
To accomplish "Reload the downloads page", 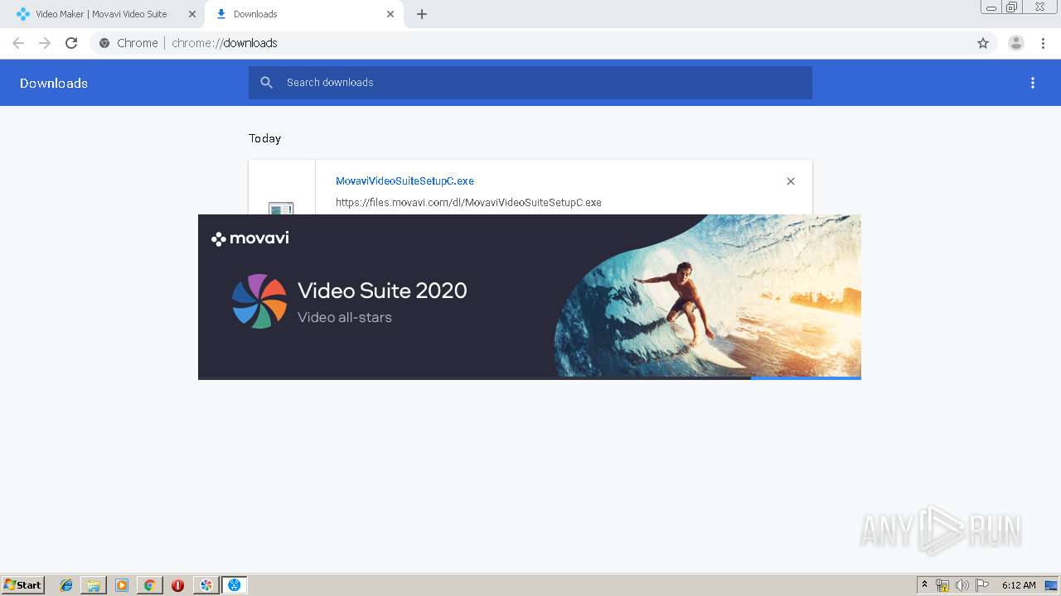I will pos(71,43).
